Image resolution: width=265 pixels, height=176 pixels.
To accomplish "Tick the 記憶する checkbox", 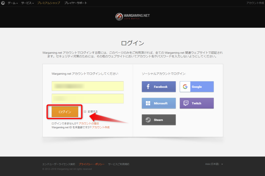I will click(x=85, y=112).
